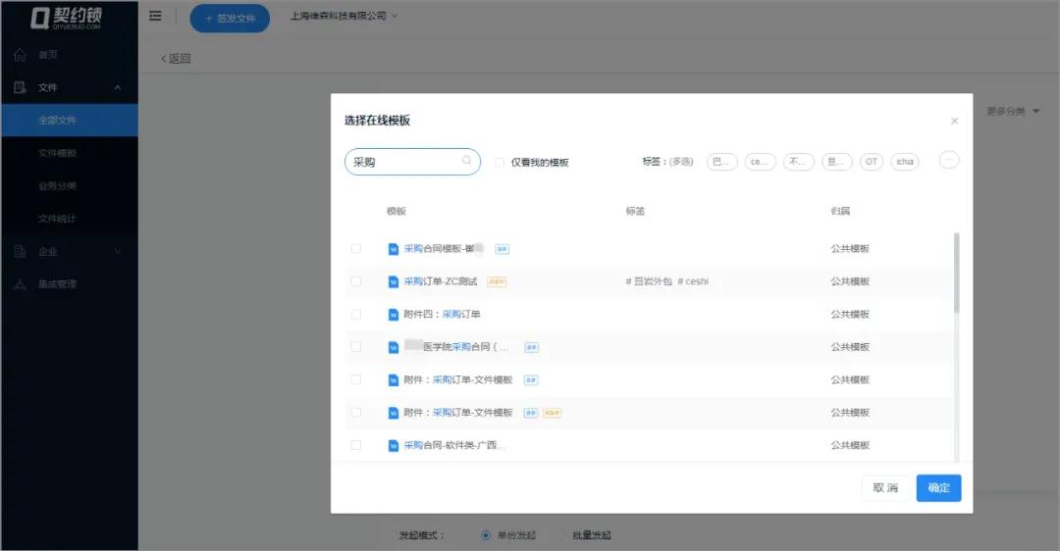This screenshot has height=551, width=1060.
Task: Click Word icon of 采购订单-ZC测试 row
Action: pyautogui.click(x=394, y=281)
